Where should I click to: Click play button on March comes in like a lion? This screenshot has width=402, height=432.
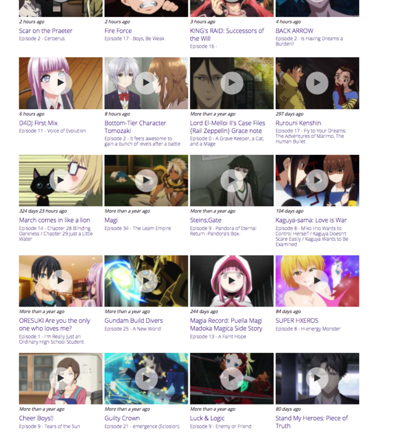pos(60,181)
